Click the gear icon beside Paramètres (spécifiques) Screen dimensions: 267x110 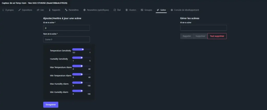[84, 10]
